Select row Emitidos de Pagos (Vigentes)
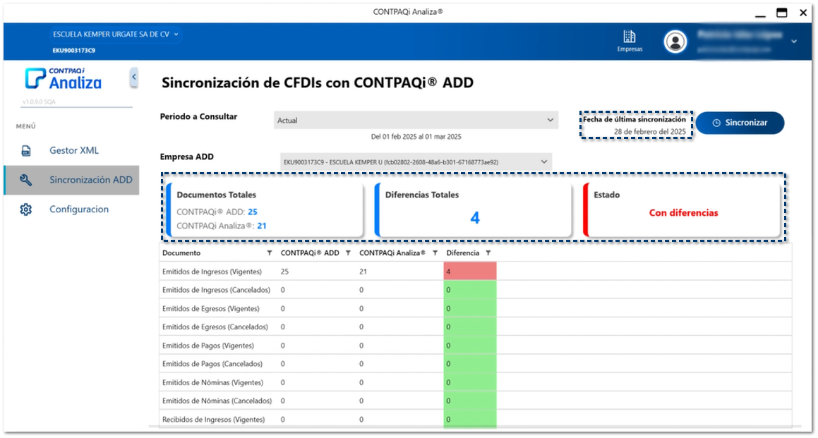 (x=475, y=345)
